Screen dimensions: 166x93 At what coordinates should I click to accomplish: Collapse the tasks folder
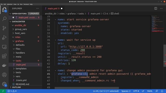click(14, 61)
